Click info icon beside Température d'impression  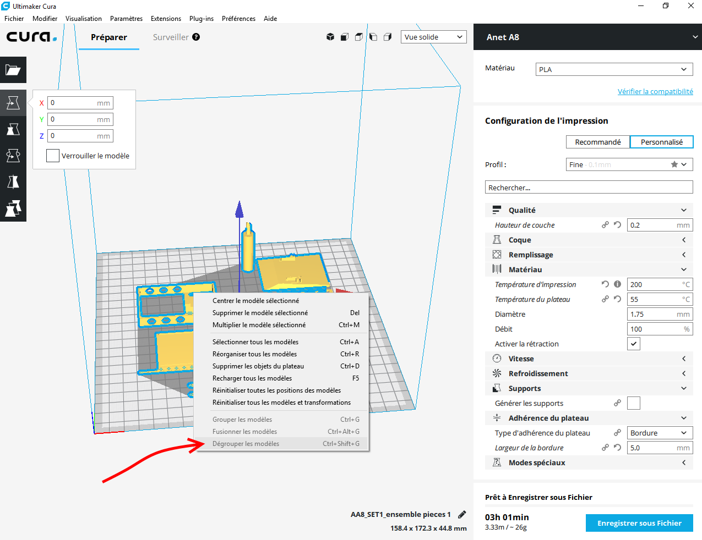(617, 284)
